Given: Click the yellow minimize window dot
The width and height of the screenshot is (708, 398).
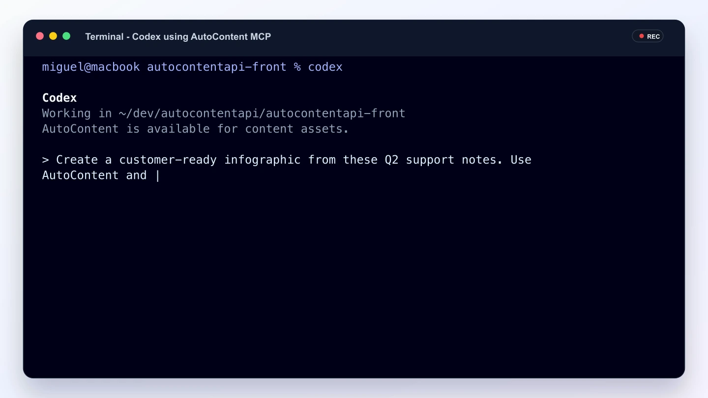Looking at the screenshot, I should click(x=53, y=36).
